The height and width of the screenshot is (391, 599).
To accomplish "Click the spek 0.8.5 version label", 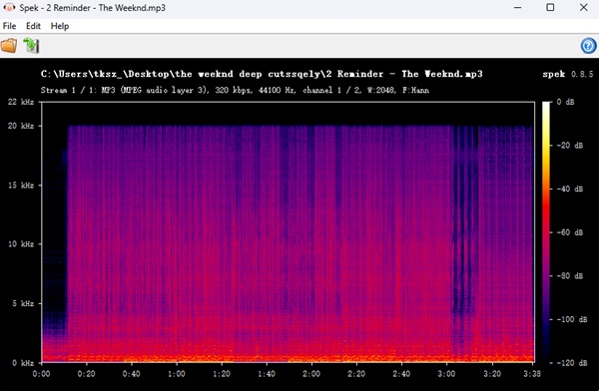I will 568,74.
